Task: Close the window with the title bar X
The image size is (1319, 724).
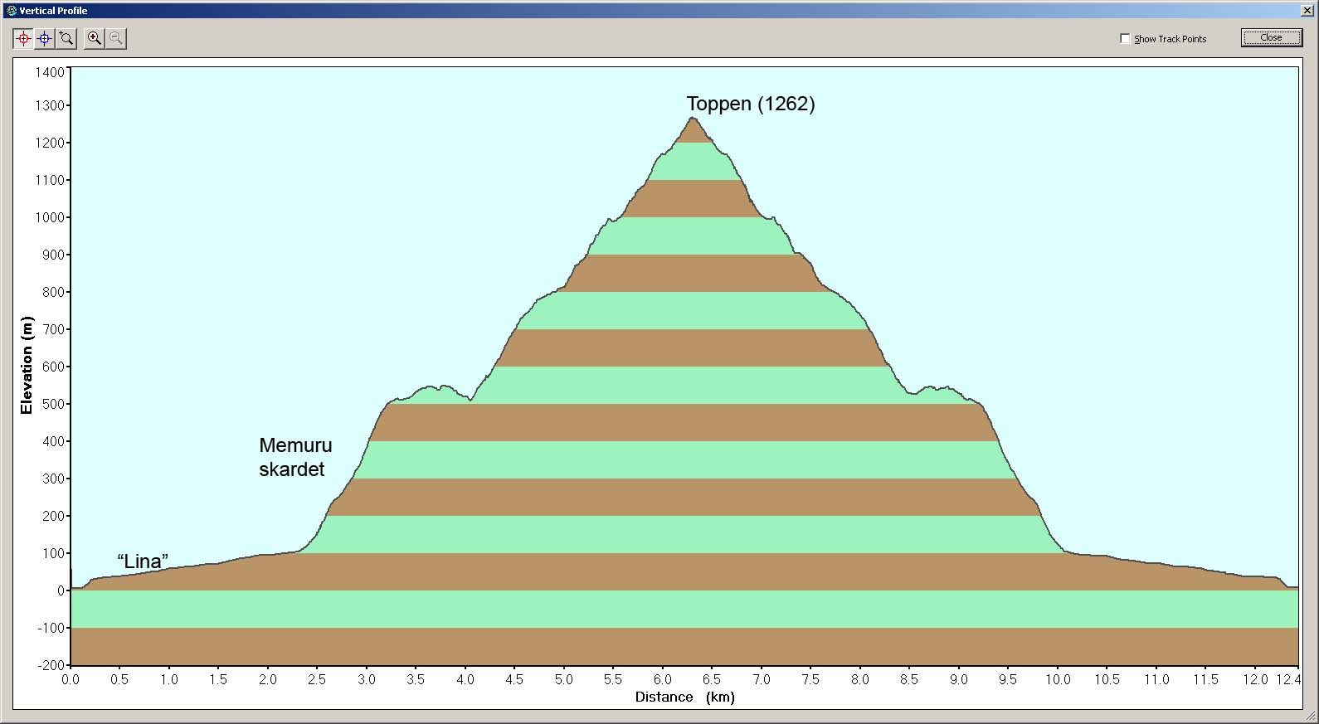Action: coord(1307,11)
